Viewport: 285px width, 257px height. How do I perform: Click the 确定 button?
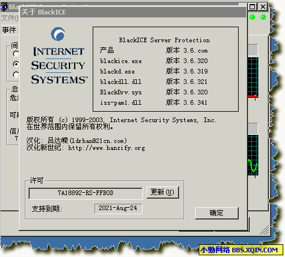tap(217, 213)
